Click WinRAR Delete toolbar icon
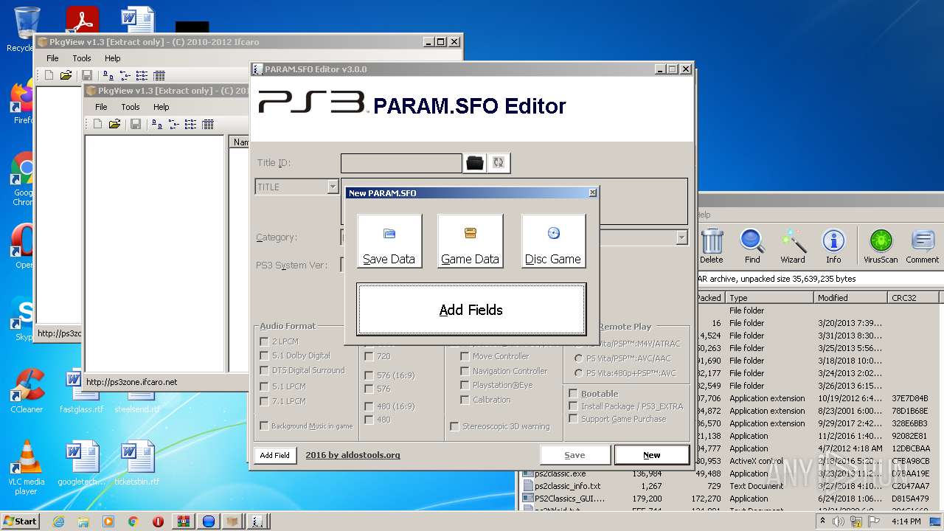This screenshot has height=531, width=944. [x=712, y=246]
